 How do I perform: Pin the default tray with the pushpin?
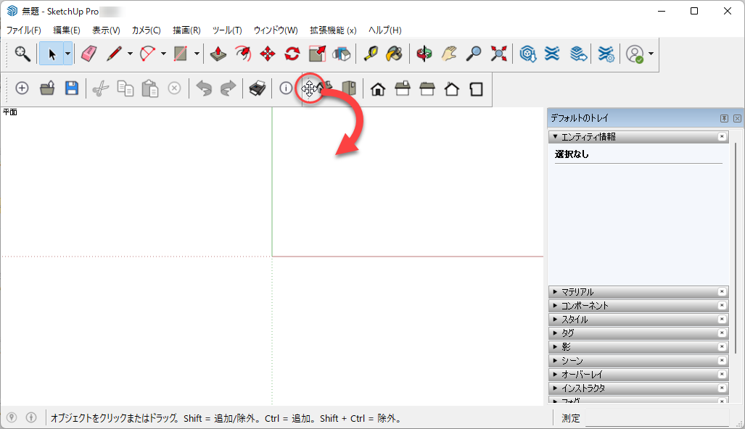pos(724,118)
